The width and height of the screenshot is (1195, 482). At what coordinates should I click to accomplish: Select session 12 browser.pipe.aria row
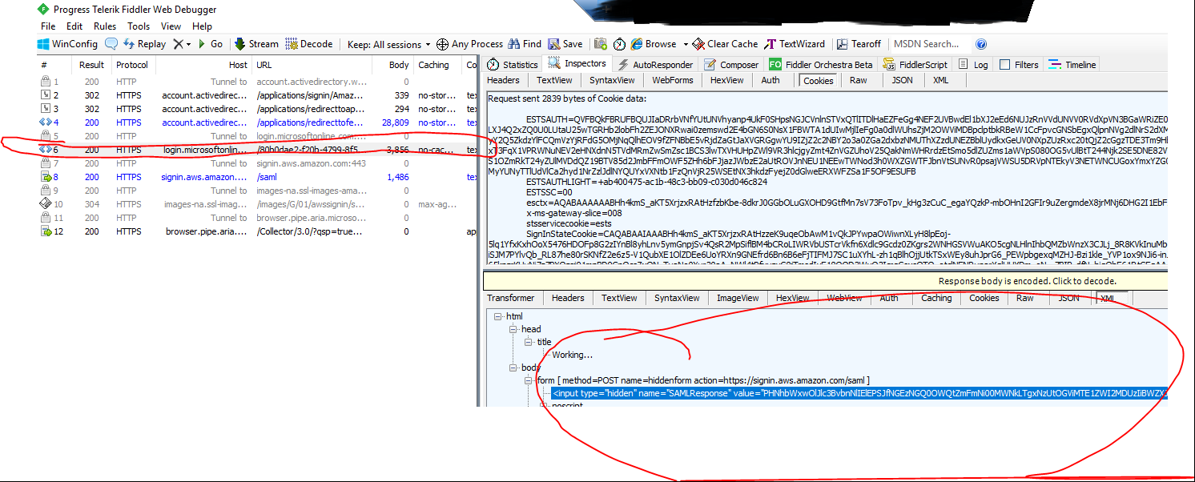[259, 231]
